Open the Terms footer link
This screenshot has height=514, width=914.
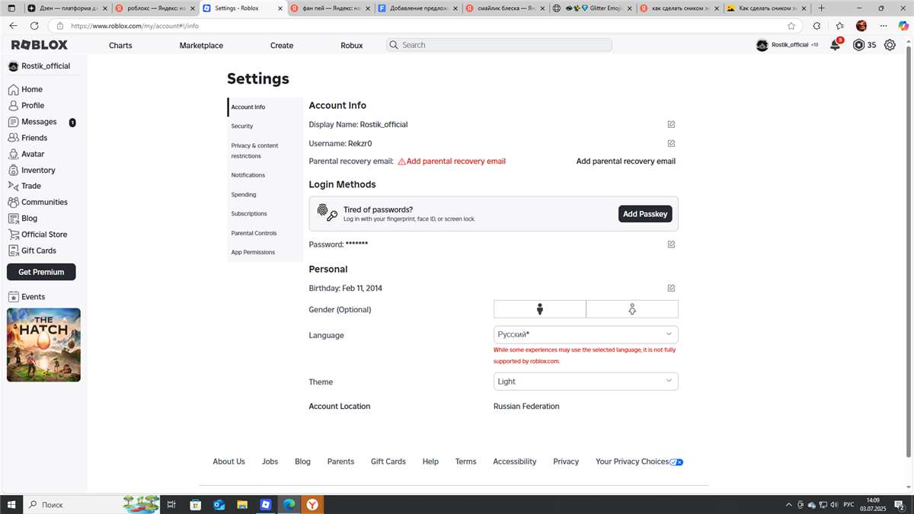465,461
